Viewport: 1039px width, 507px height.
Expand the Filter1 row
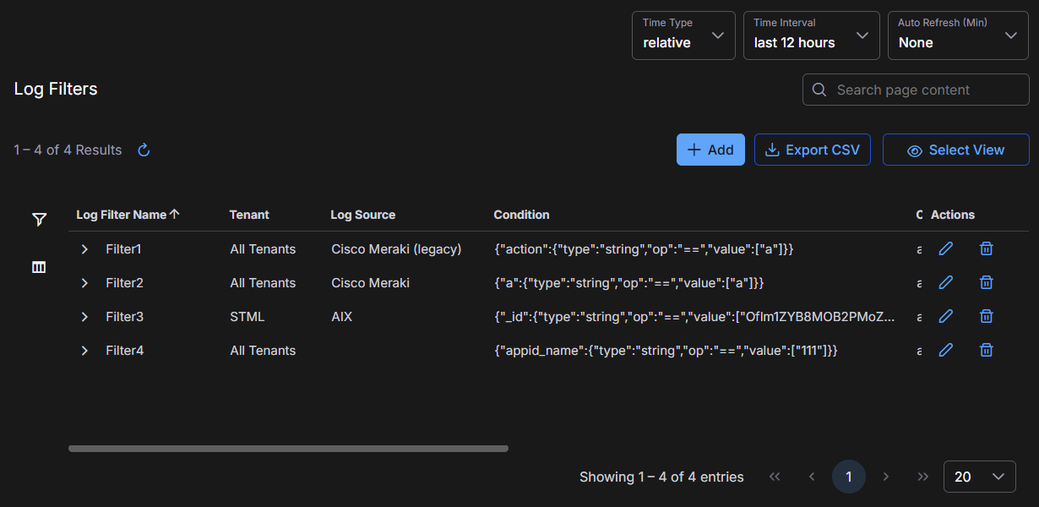point(84,249)
